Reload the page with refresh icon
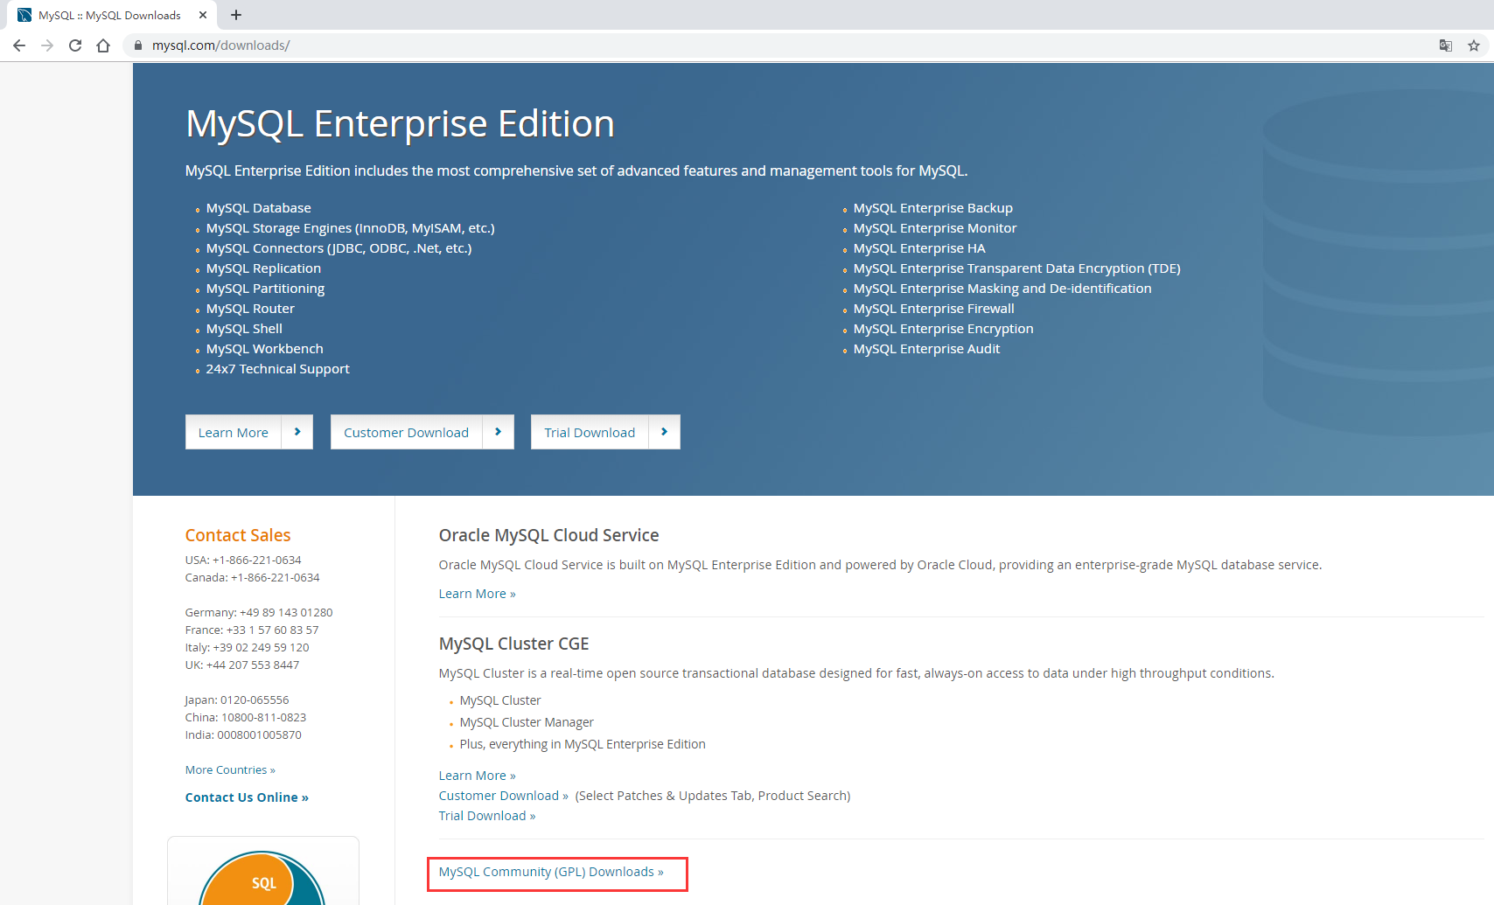The height and width of the screenshot is (905, 1494). [x=75, y=45]
